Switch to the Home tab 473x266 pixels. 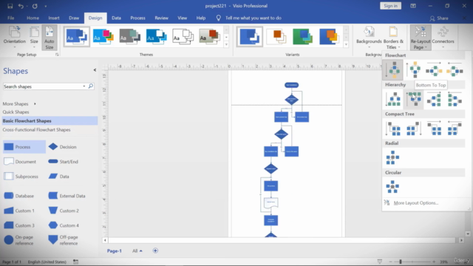click(33, 18)
